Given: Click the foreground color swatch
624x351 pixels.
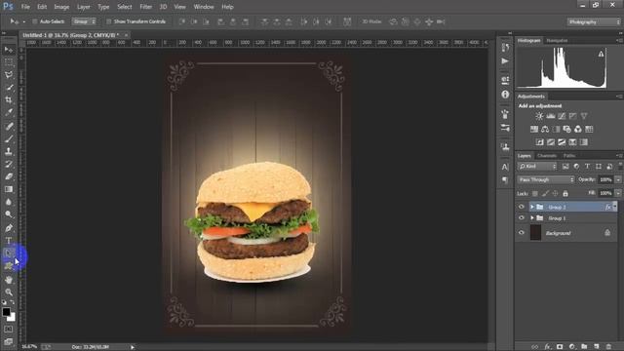Looking at the screenshot, I should point(6,312).
